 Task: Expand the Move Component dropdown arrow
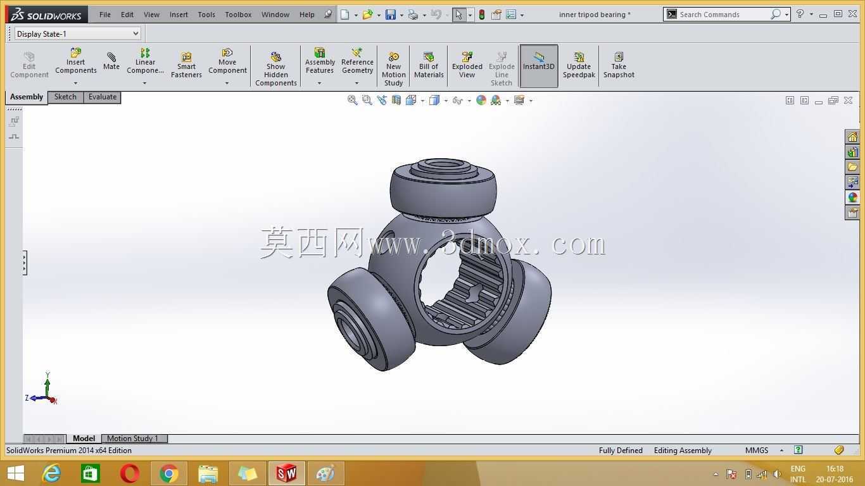227,84
